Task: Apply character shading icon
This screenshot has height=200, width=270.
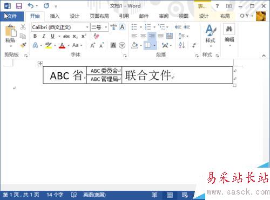Action: (113, 45)
